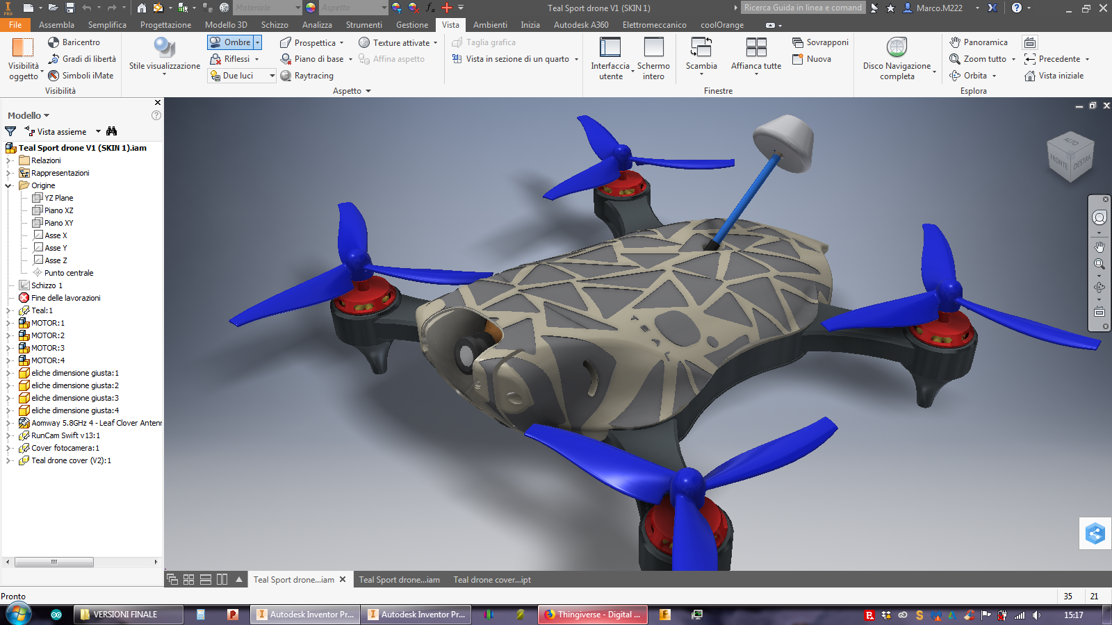Viewport: 1112px width, 625px height.
Task: Click the Home icon in quick access toolbar
Action: coord(141,8)
